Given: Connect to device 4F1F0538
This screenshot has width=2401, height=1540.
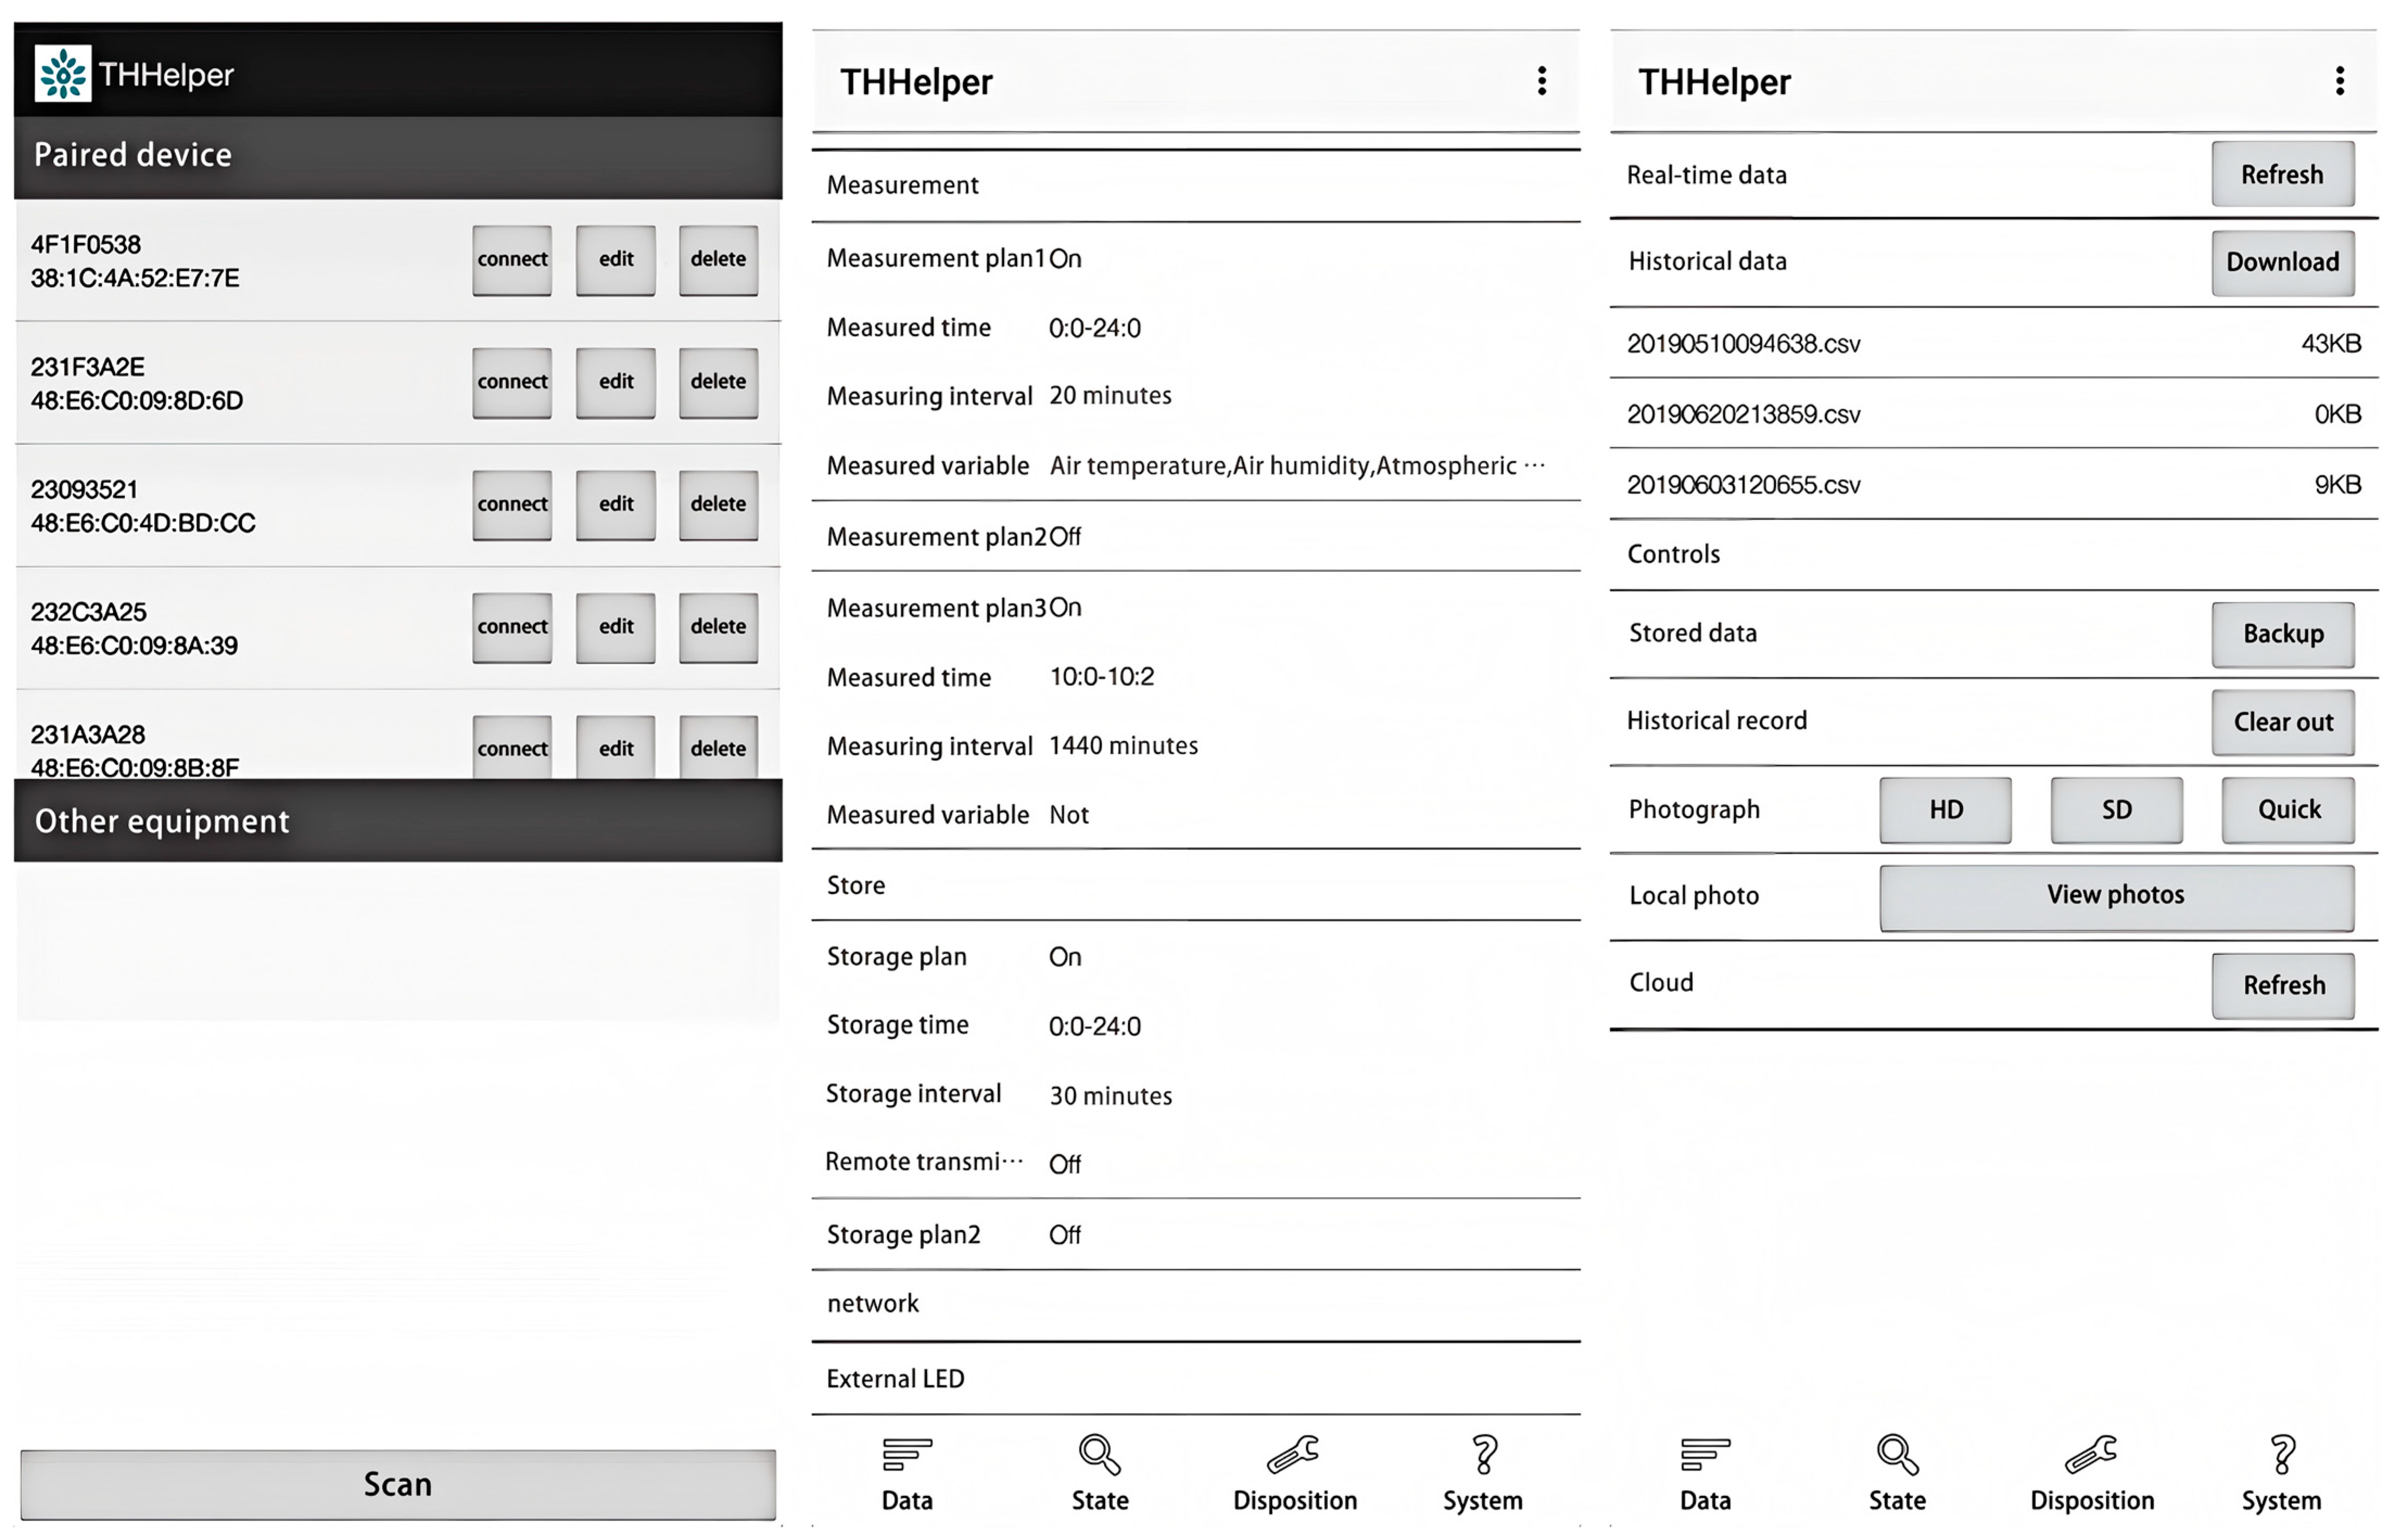Looking at the screenshot, I should [513, 261].
